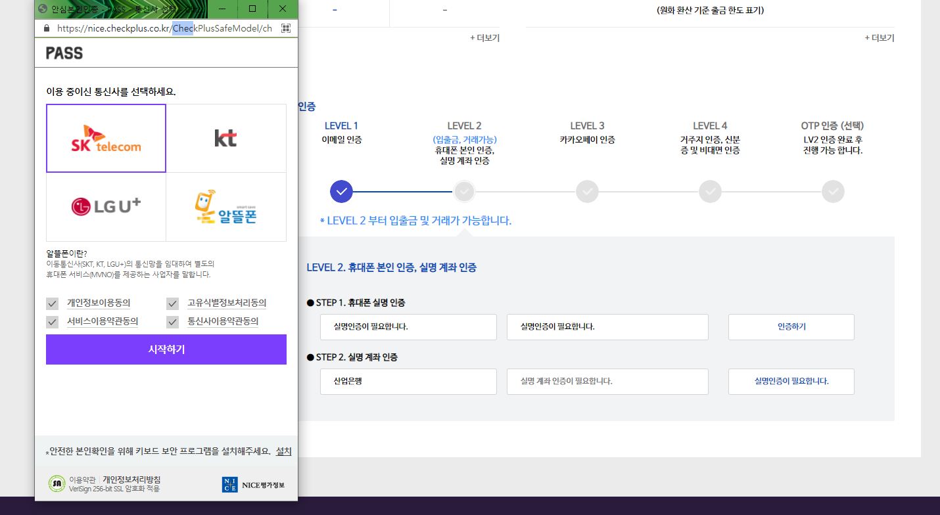Click the left + 더보기 link
940x515 pixels.
tap(484, 38)
